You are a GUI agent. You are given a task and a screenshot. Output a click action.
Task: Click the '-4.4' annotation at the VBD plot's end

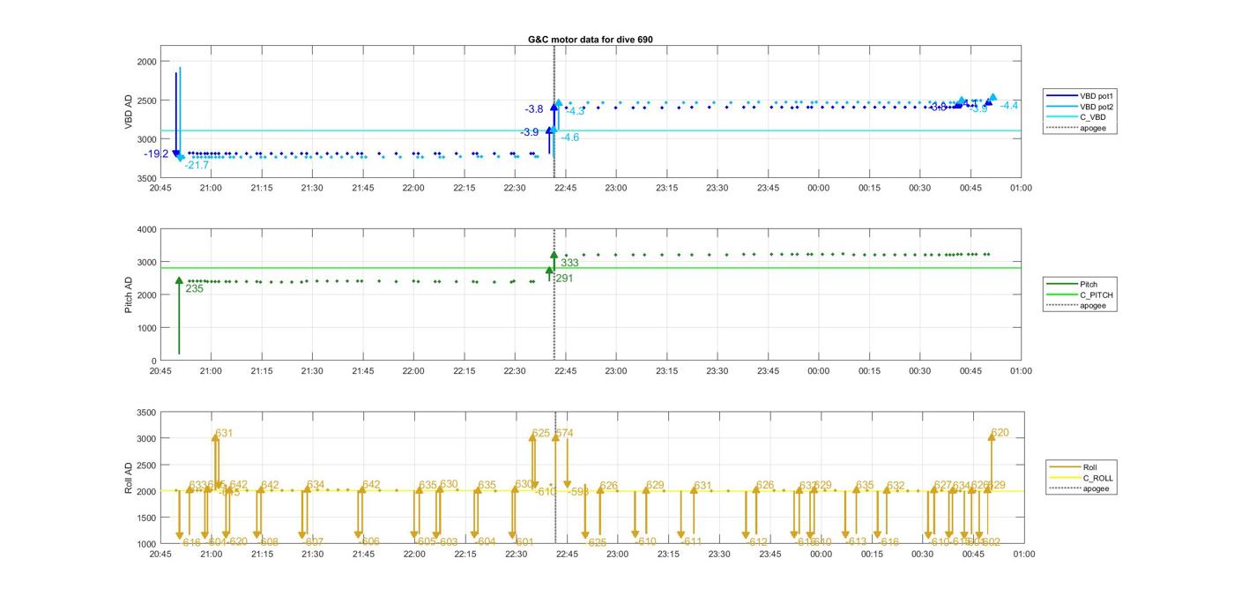coord(1009,106)
